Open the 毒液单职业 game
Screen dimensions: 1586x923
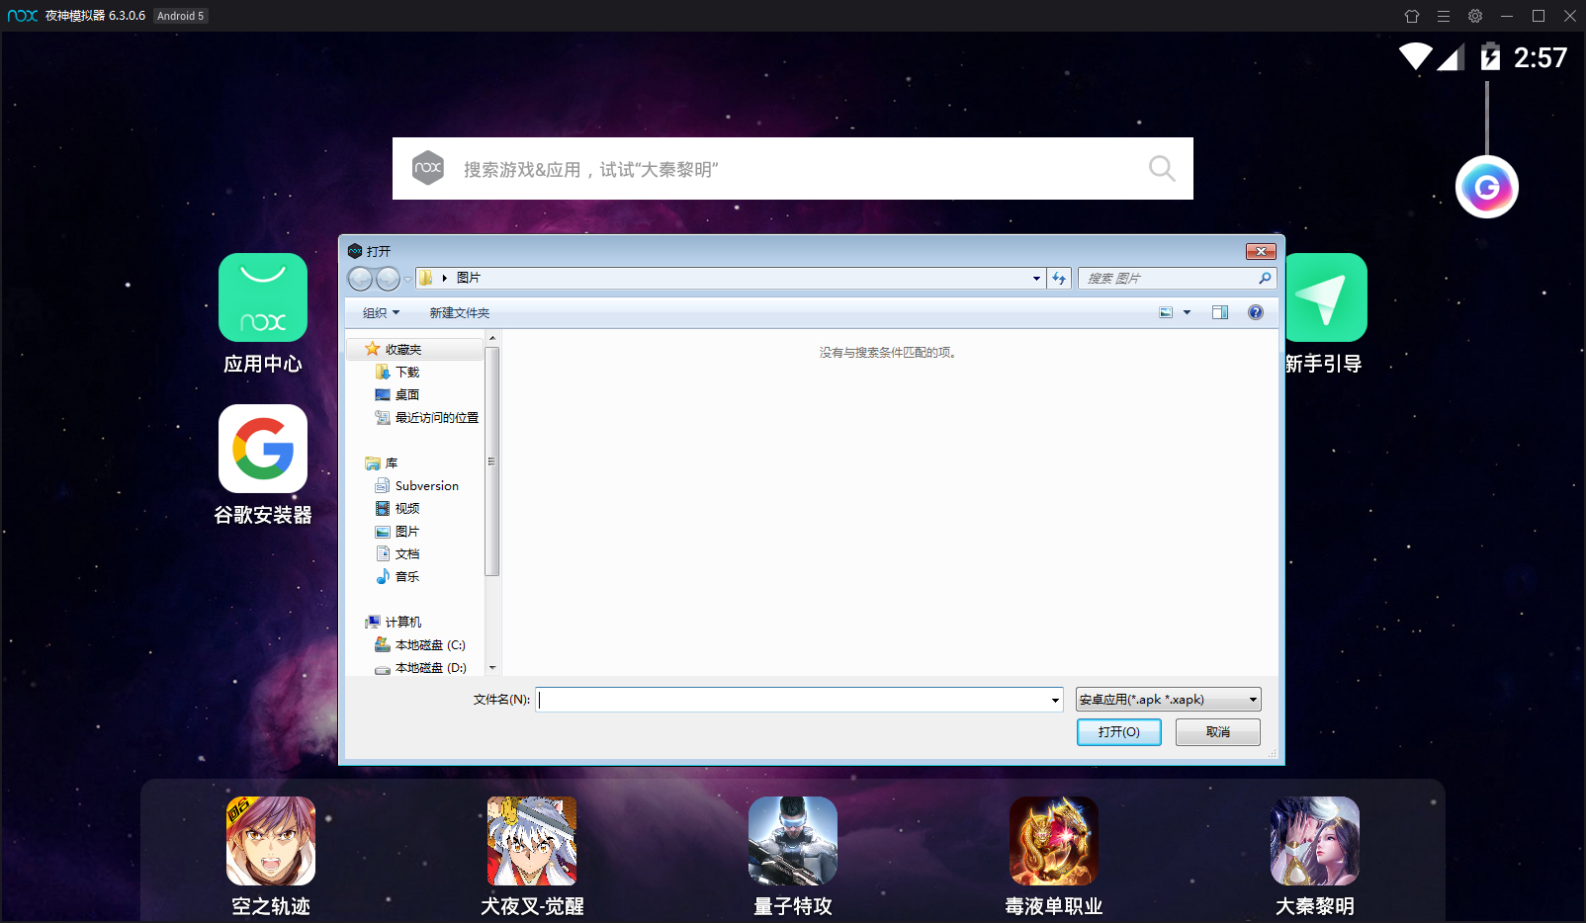pyautogui.click(x=1053, y=840)
